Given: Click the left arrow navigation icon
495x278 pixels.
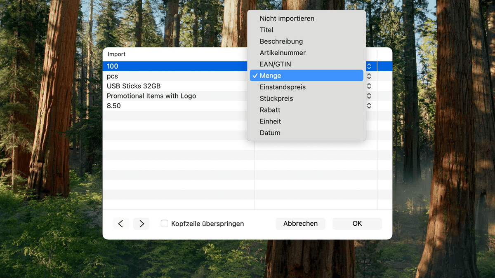Looking at the screenshot, I should (x=121, y=224).
